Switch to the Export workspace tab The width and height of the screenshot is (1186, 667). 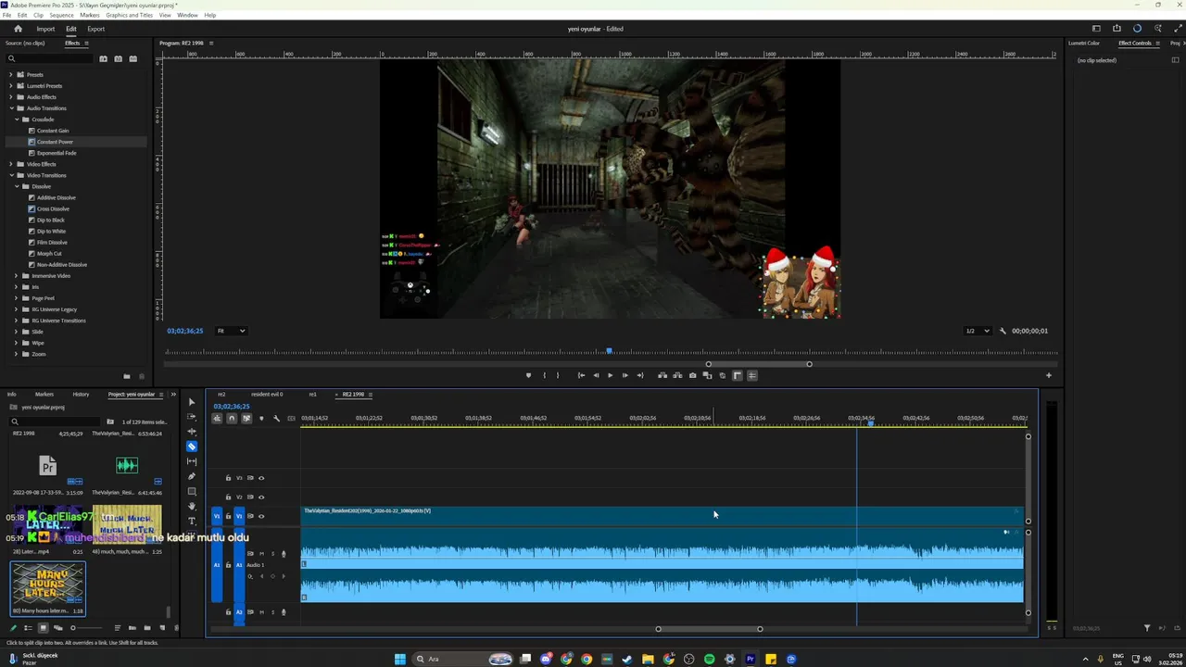(x=95, y=29)
